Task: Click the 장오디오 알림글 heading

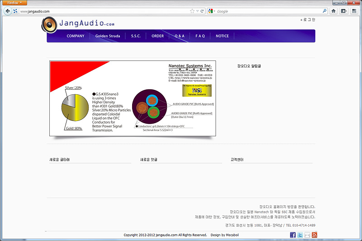Action: click(x=249, y=66)
